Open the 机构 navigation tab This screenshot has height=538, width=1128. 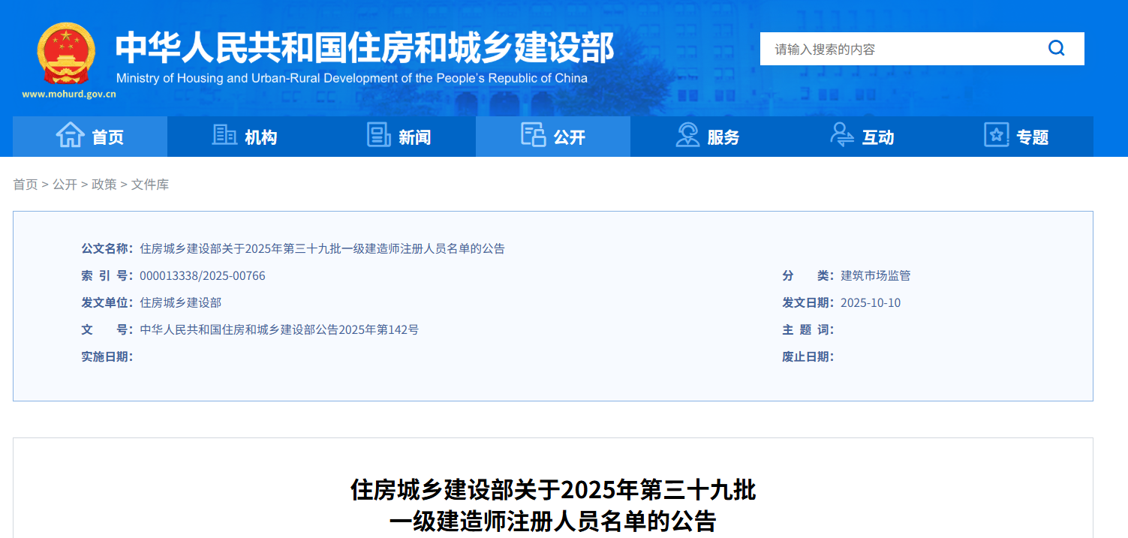tap(260, 137)
